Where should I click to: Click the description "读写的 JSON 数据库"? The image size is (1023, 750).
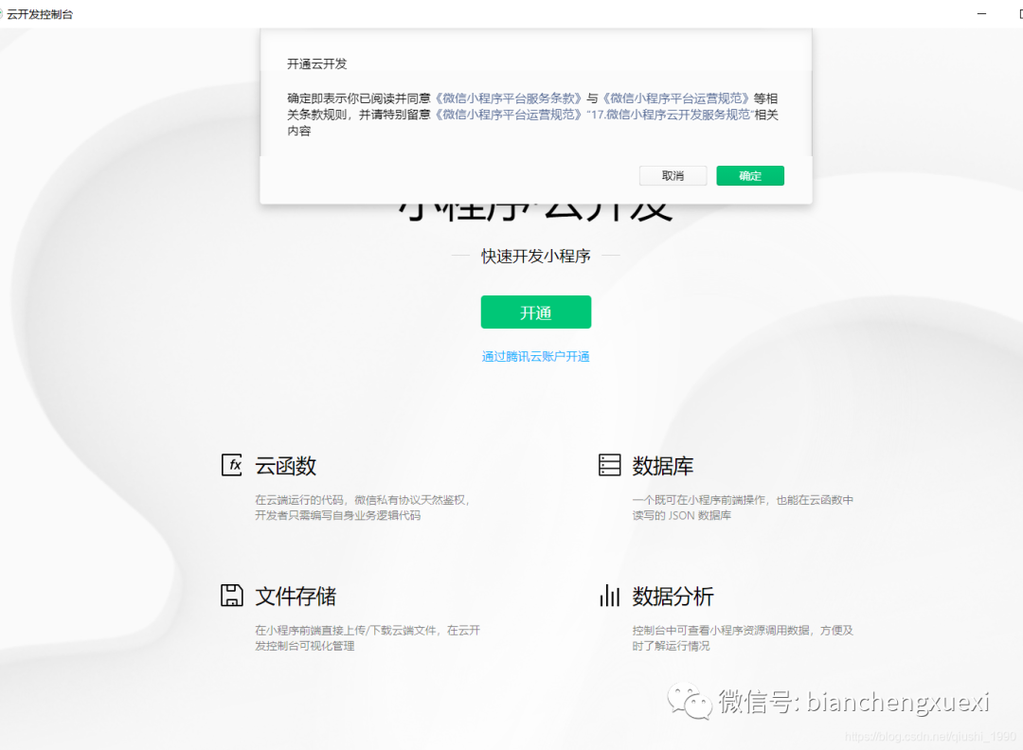[x=681, y=515]
